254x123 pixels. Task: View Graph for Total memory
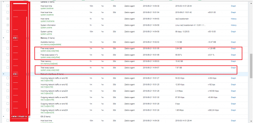click(233, 61)
